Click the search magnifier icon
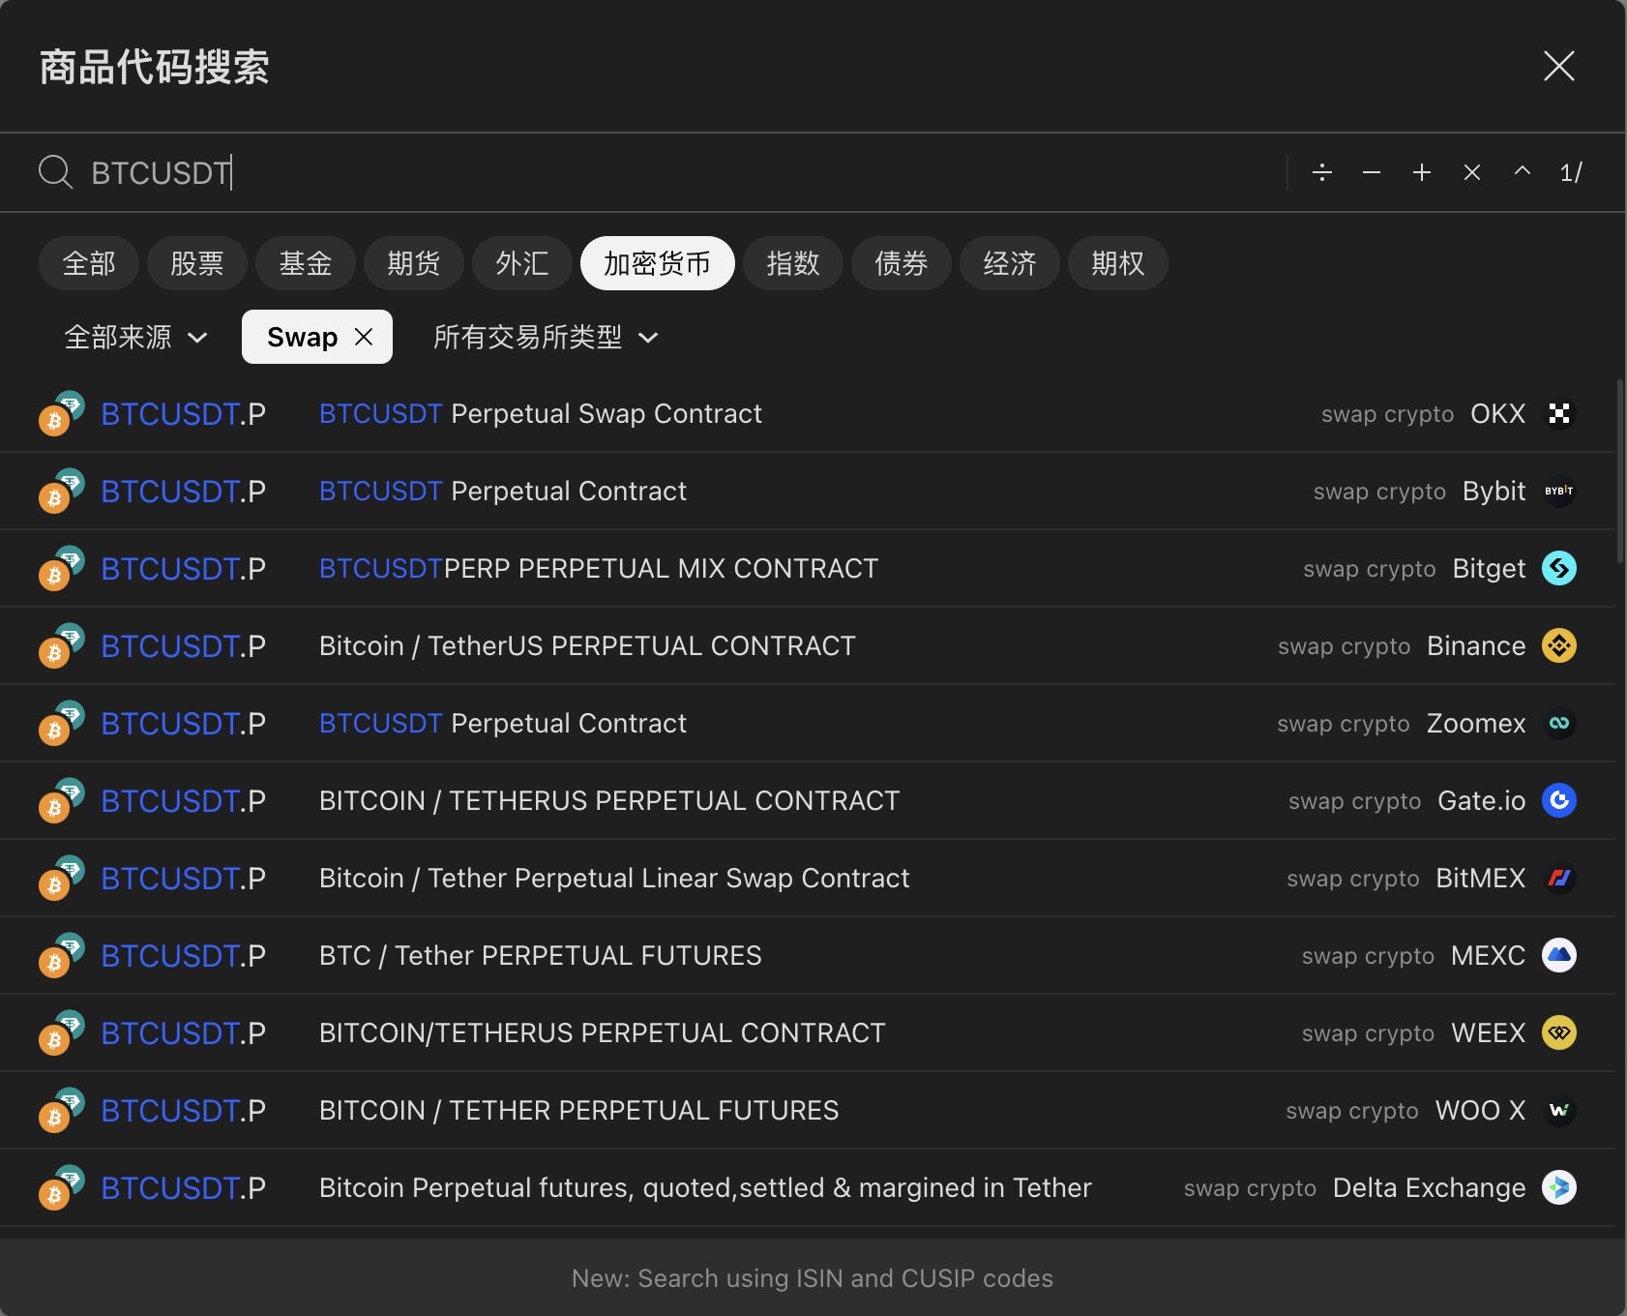This screenshot has height=1316, width=1627. tap(55, 172)
